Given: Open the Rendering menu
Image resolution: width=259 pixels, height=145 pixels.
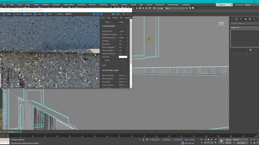Looking at the screenshot, I should pos(81,5).
